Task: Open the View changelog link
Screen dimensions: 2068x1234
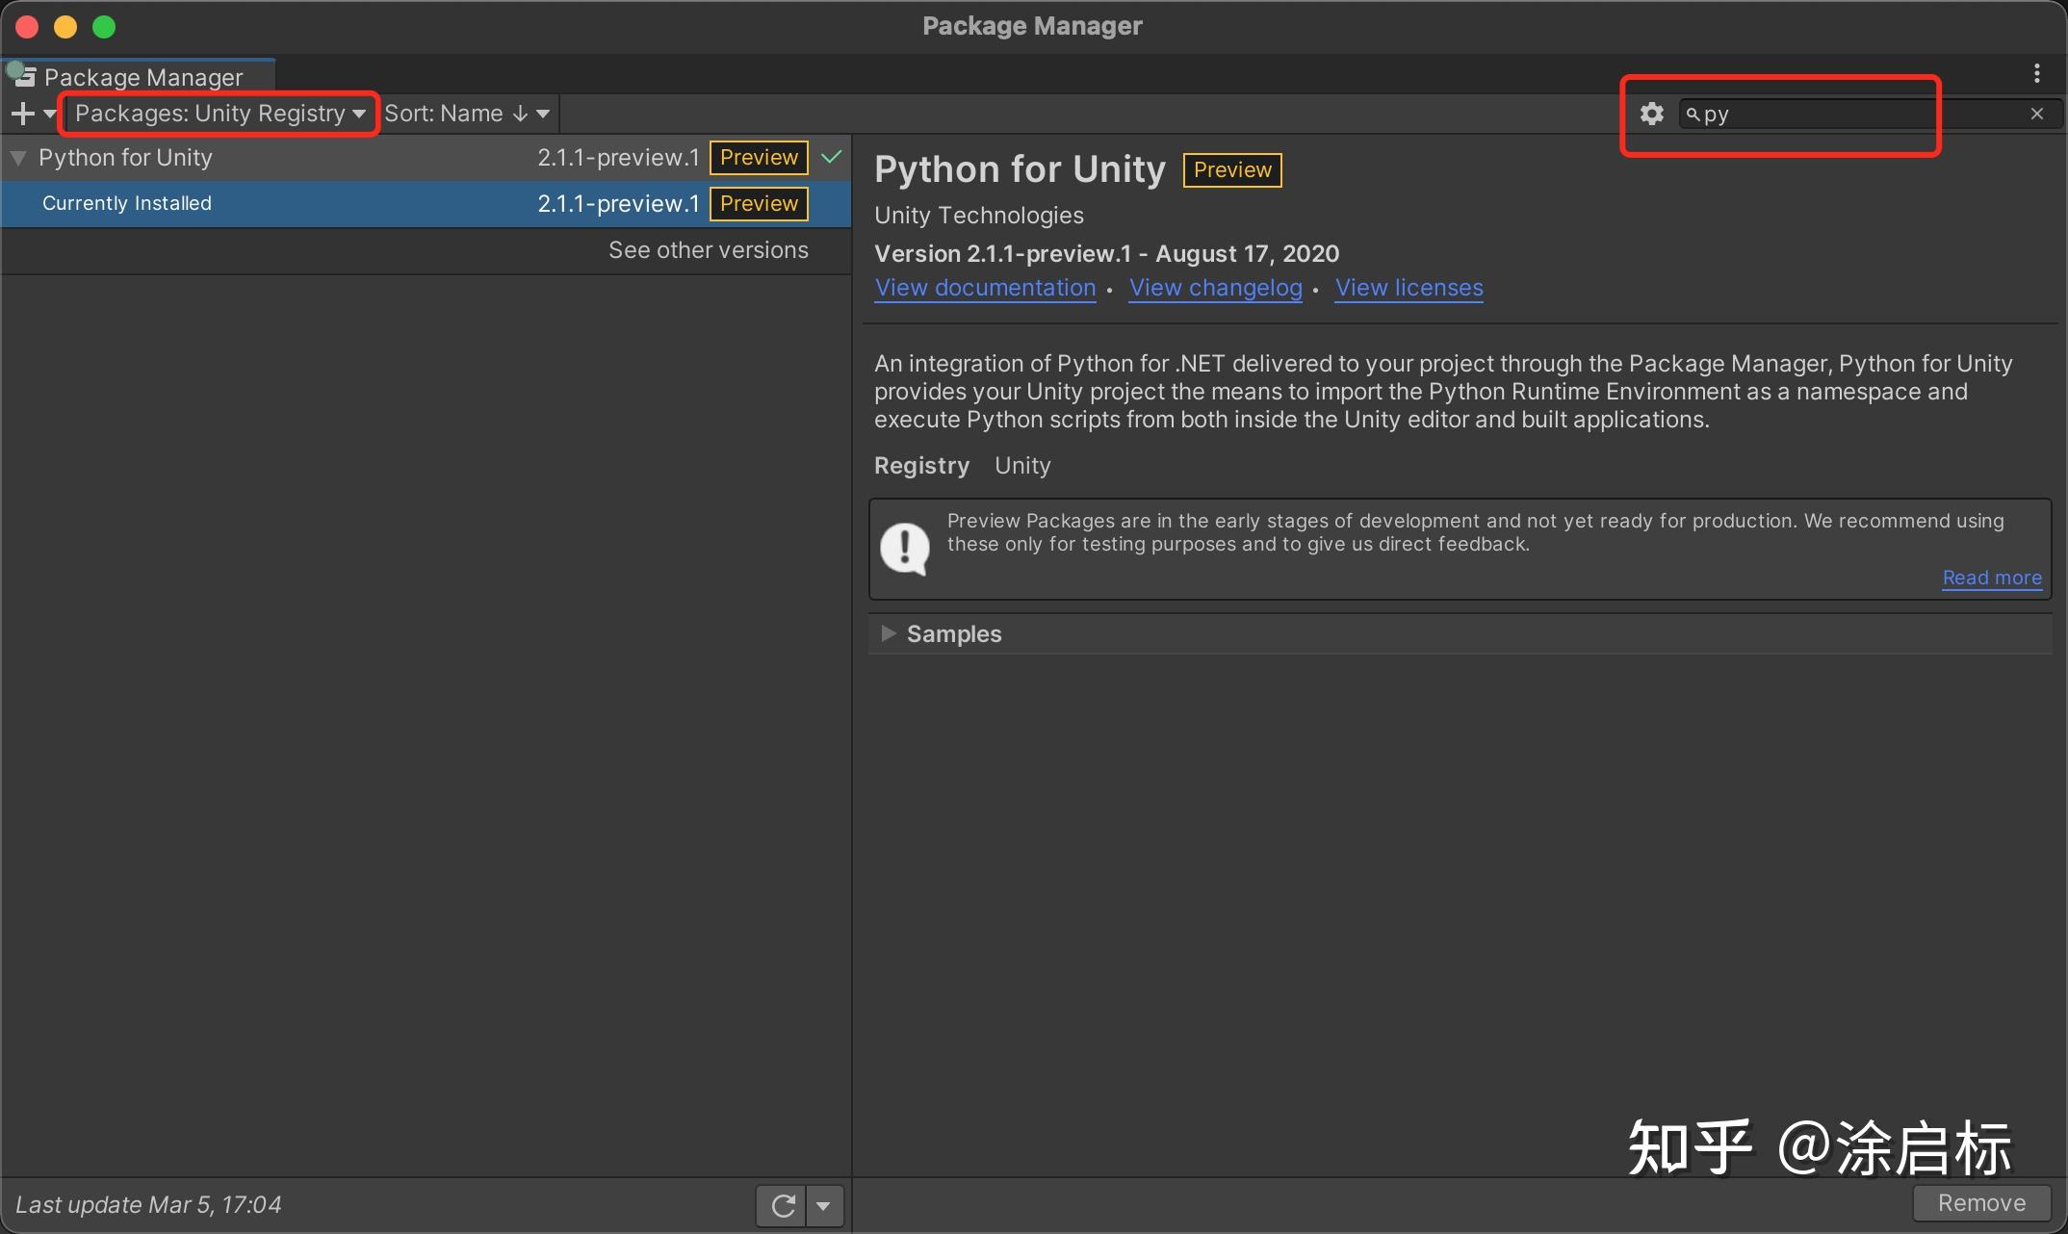Action: coord(1215,288)
